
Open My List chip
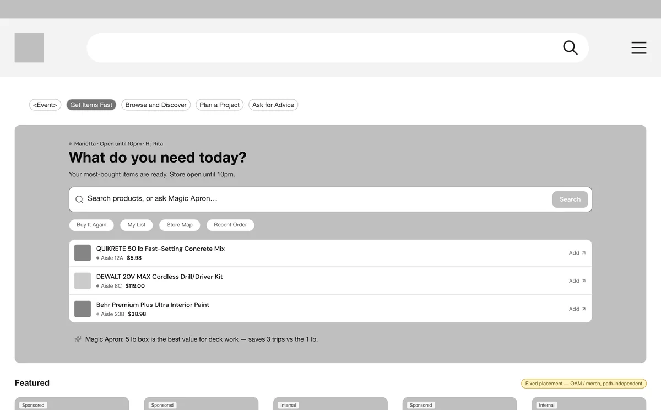pyautogui.click(x=137, y=225)
